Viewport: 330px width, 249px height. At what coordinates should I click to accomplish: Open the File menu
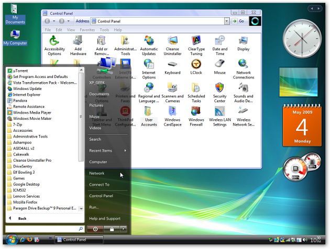48,30
